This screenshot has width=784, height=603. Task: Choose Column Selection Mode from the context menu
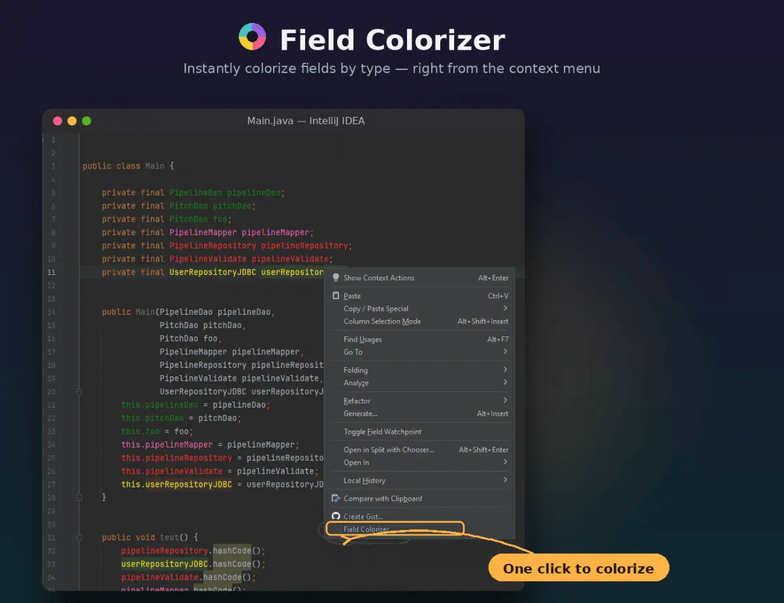[419, 321]
